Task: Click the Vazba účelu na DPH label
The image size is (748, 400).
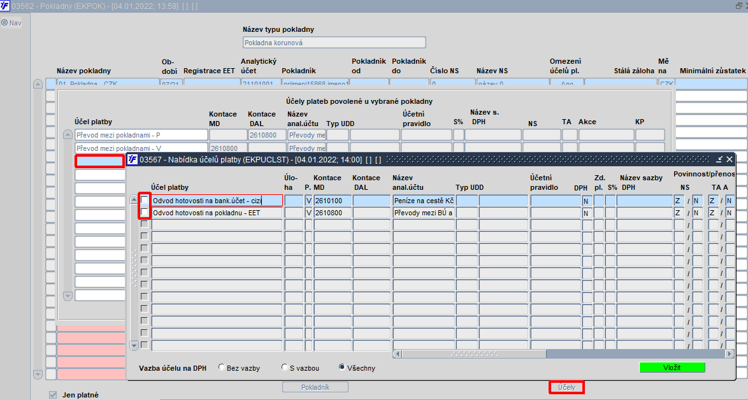Action: coord(173,368)
